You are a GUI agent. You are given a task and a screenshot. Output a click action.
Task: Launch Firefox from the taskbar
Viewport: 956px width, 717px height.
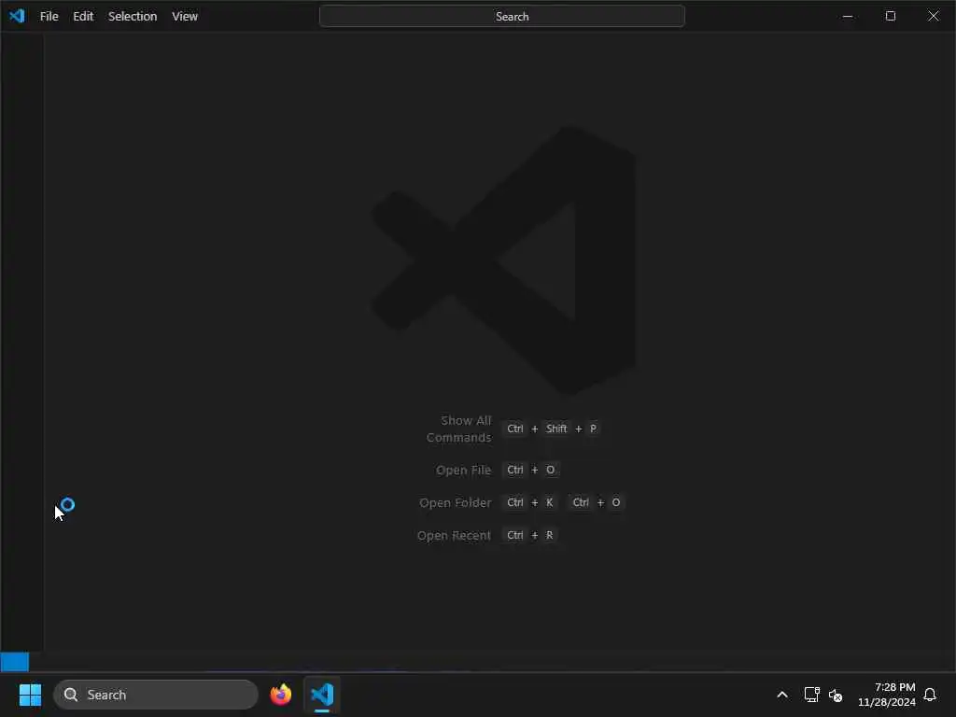pyautogui.click(x=280, y=695)
